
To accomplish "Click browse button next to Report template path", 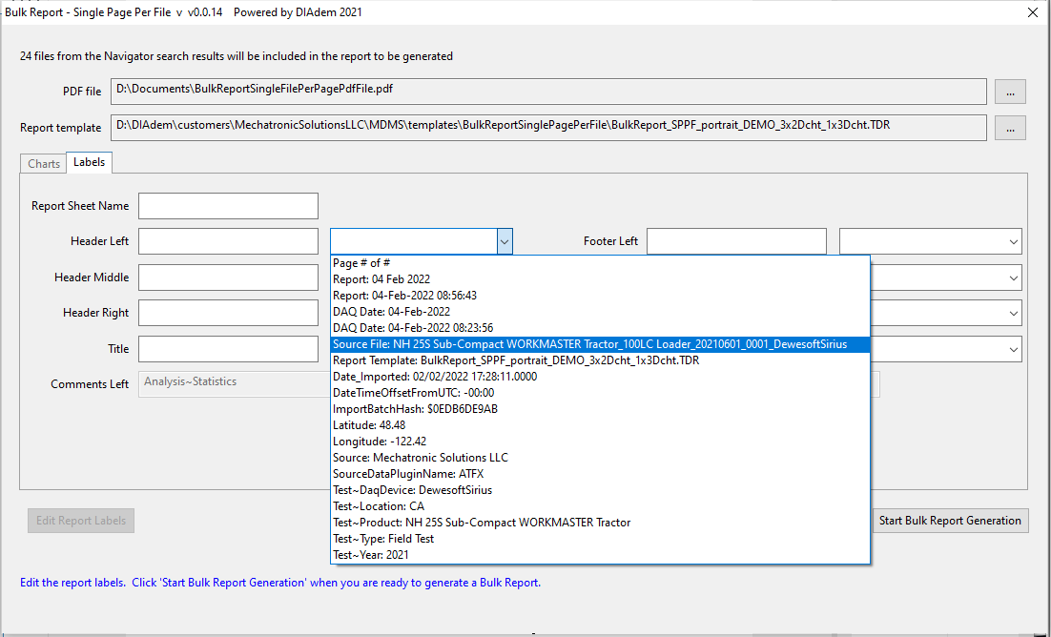I will pyautogui.click(x=1010, y=128).
